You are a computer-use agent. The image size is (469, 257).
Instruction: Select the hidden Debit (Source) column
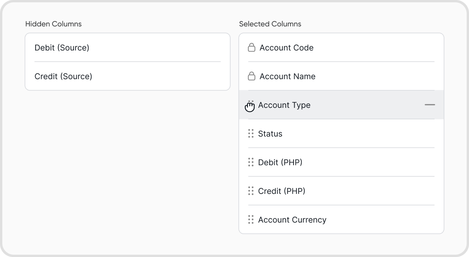pos(62,48)
